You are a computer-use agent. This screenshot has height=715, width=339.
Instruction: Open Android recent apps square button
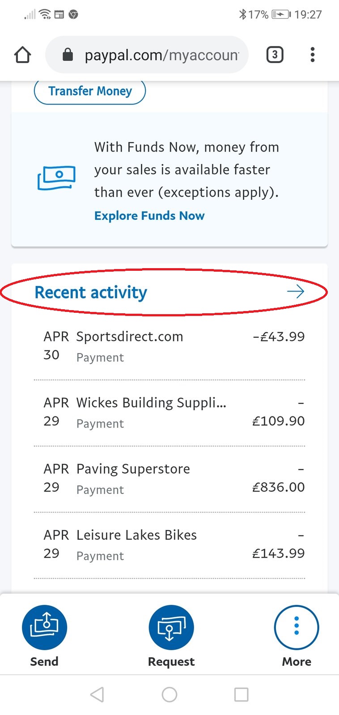coord(241,694)
